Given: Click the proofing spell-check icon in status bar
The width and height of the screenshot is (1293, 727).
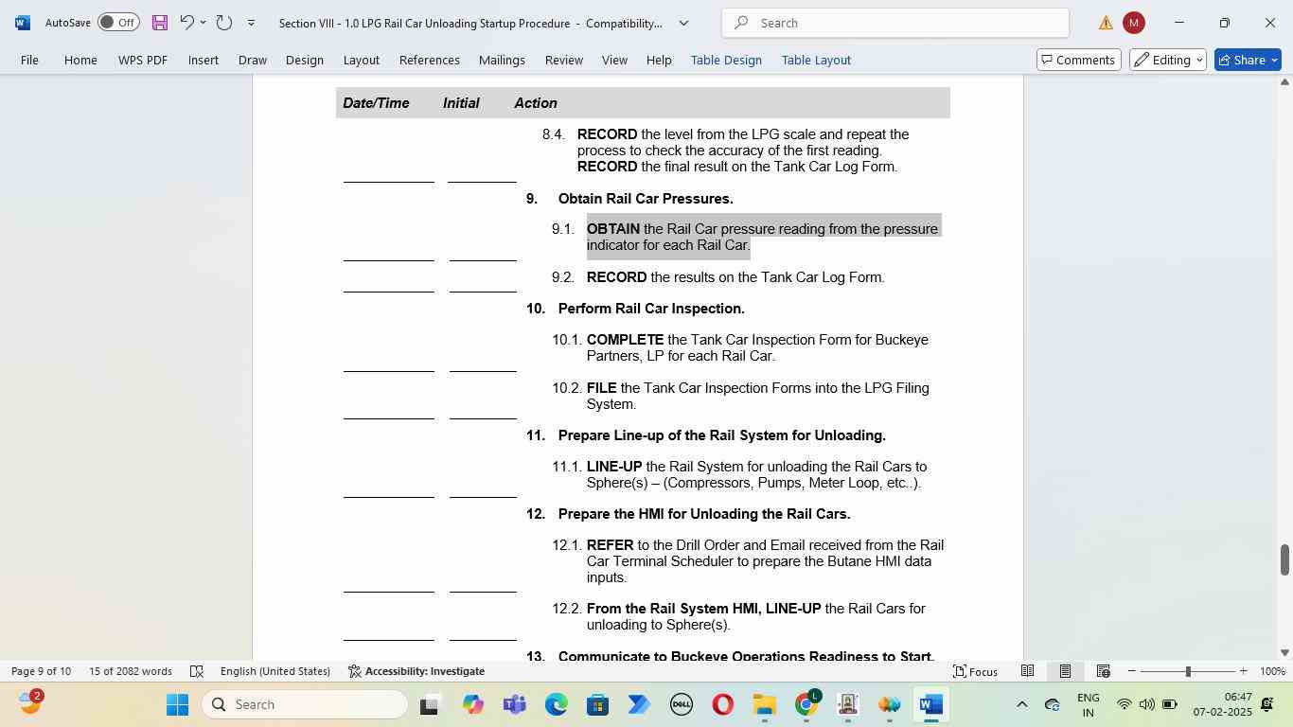Looking at the screenshot, I should click(x=197, y=671).
